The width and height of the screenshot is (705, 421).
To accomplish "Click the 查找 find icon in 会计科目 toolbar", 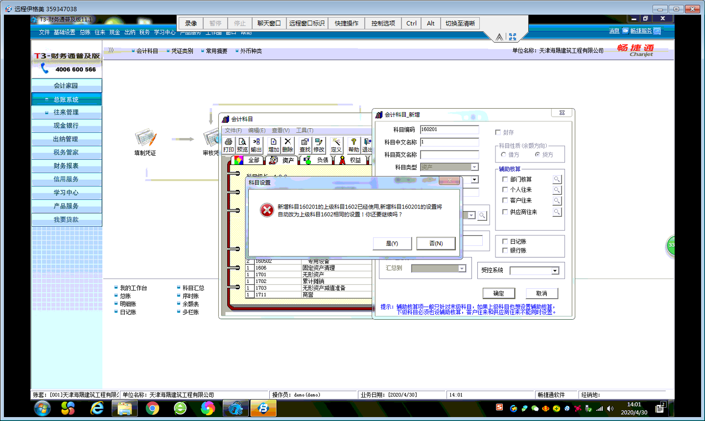I will (305, 145).
